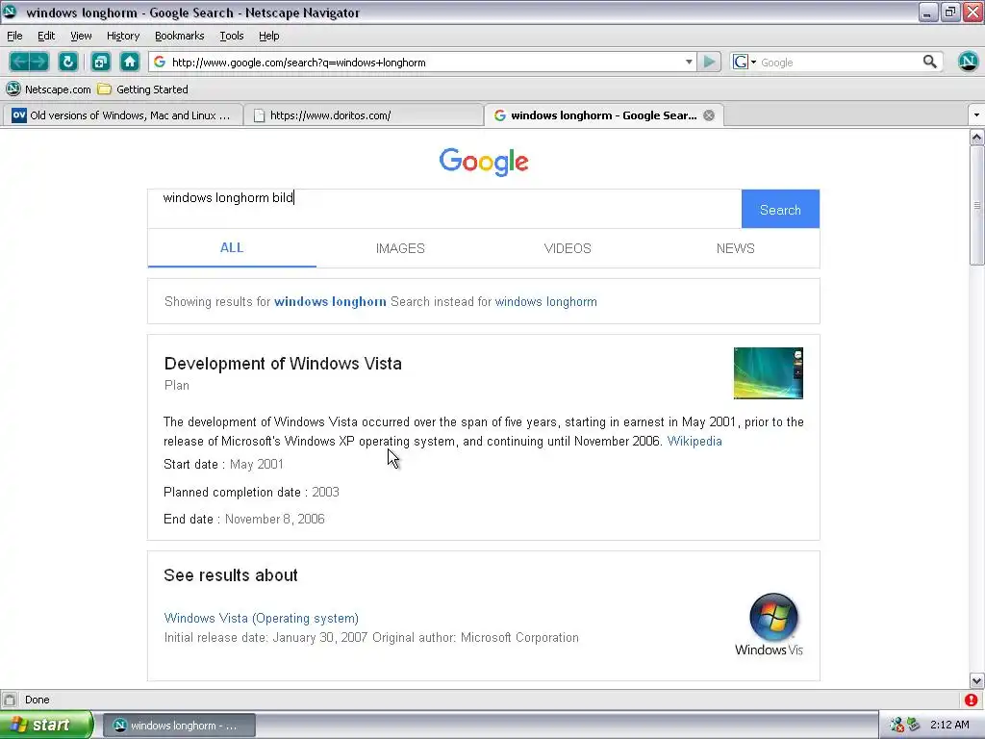Screen dimensions: 985x739
Task: Open the search engine selector dropdown
Action: click(x=745, y=62)
